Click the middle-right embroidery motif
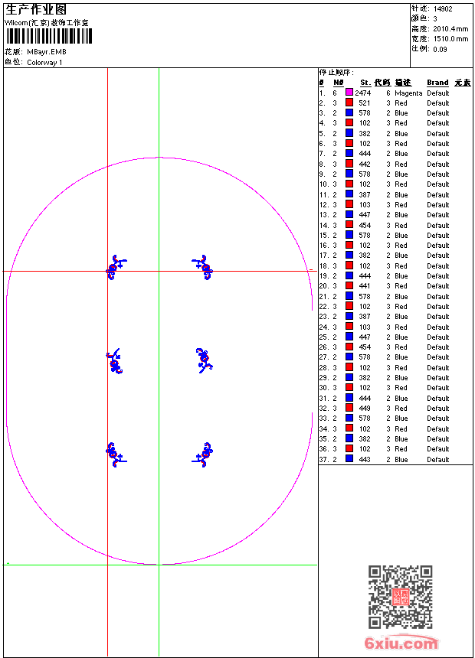Image resolution: width=475 pixels, height=658 pixels. (x=203, y=360)
